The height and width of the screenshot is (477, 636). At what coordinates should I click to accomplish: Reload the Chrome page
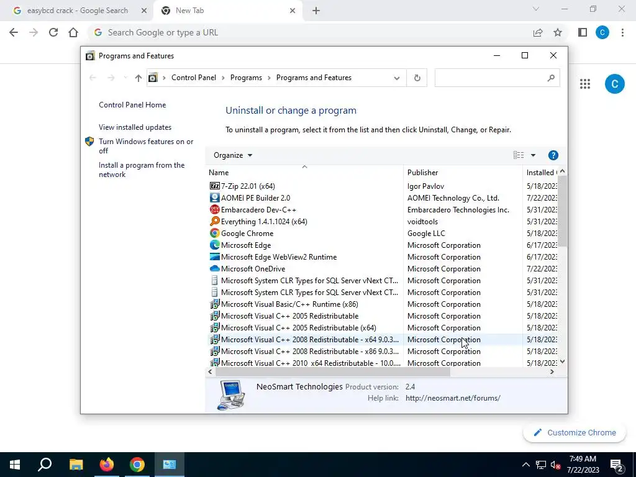point(53,32)
